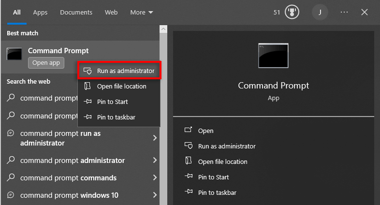Click the shield icon beside Run as administrator in right panel

189,146
